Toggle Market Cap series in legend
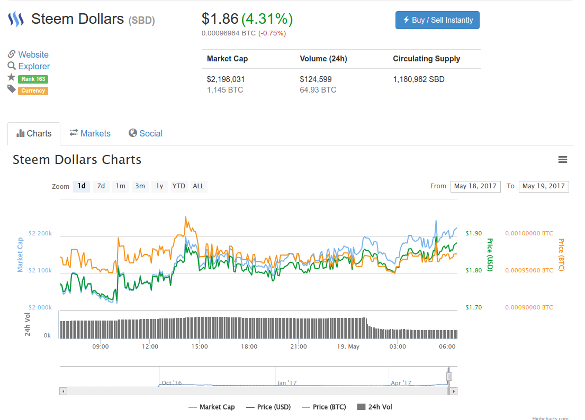Viewport: 585px width, 420px height. [x=212, y=407]
